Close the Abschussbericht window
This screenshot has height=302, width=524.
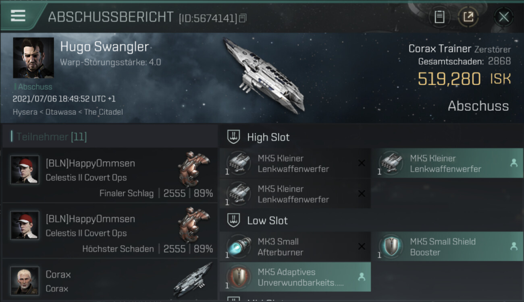503,17
